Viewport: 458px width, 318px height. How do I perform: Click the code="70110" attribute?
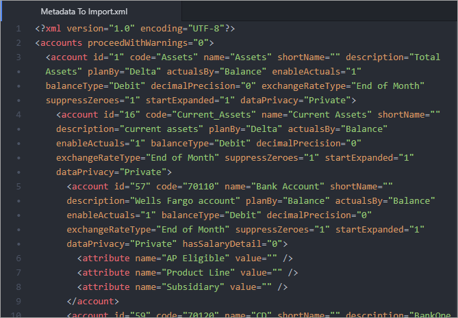coord(188,187)
